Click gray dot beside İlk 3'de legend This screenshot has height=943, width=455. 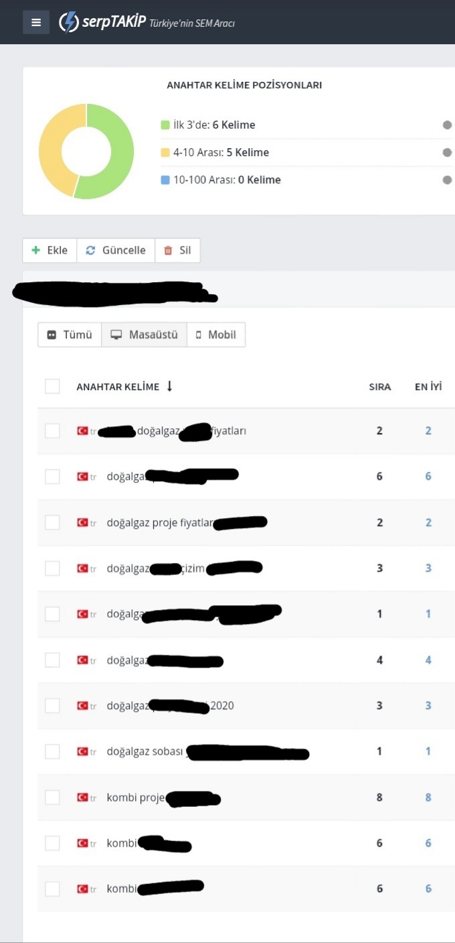coord(447,125)
